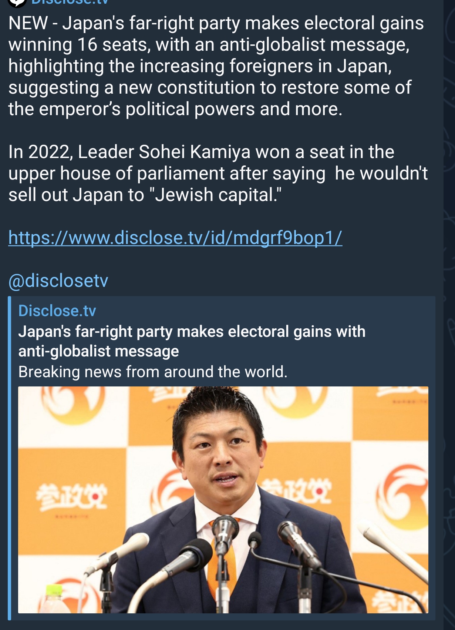Open the disclose.tv/id/mdgrf9bop1 URL

pyautogui.click(x=175, y=238)
